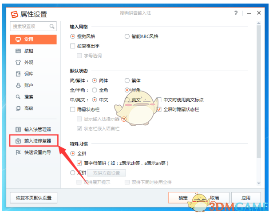Open 外观 settings tab

[x=33, y=62]
